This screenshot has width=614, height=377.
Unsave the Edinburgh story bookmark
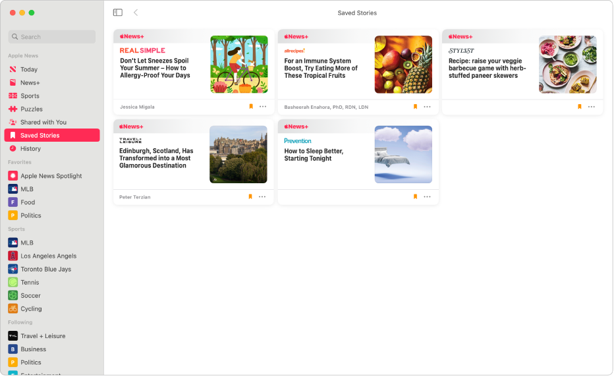250,196
